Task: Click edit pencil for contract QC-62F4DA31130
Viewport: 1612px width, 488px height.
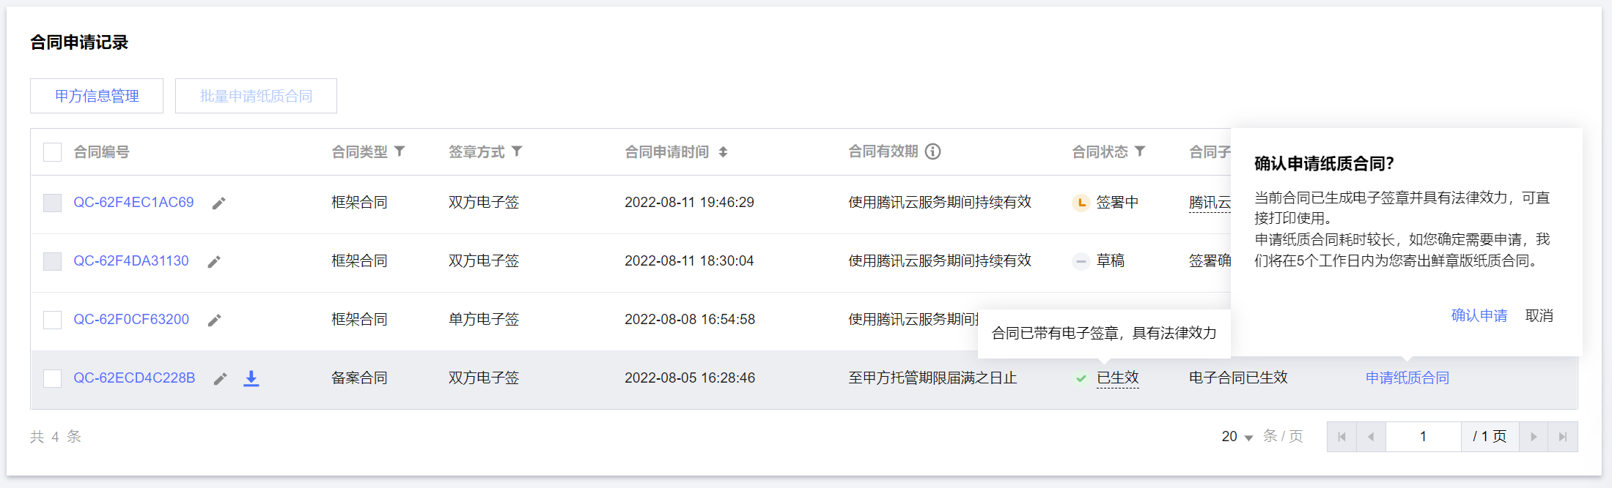Action: [214, 261]
